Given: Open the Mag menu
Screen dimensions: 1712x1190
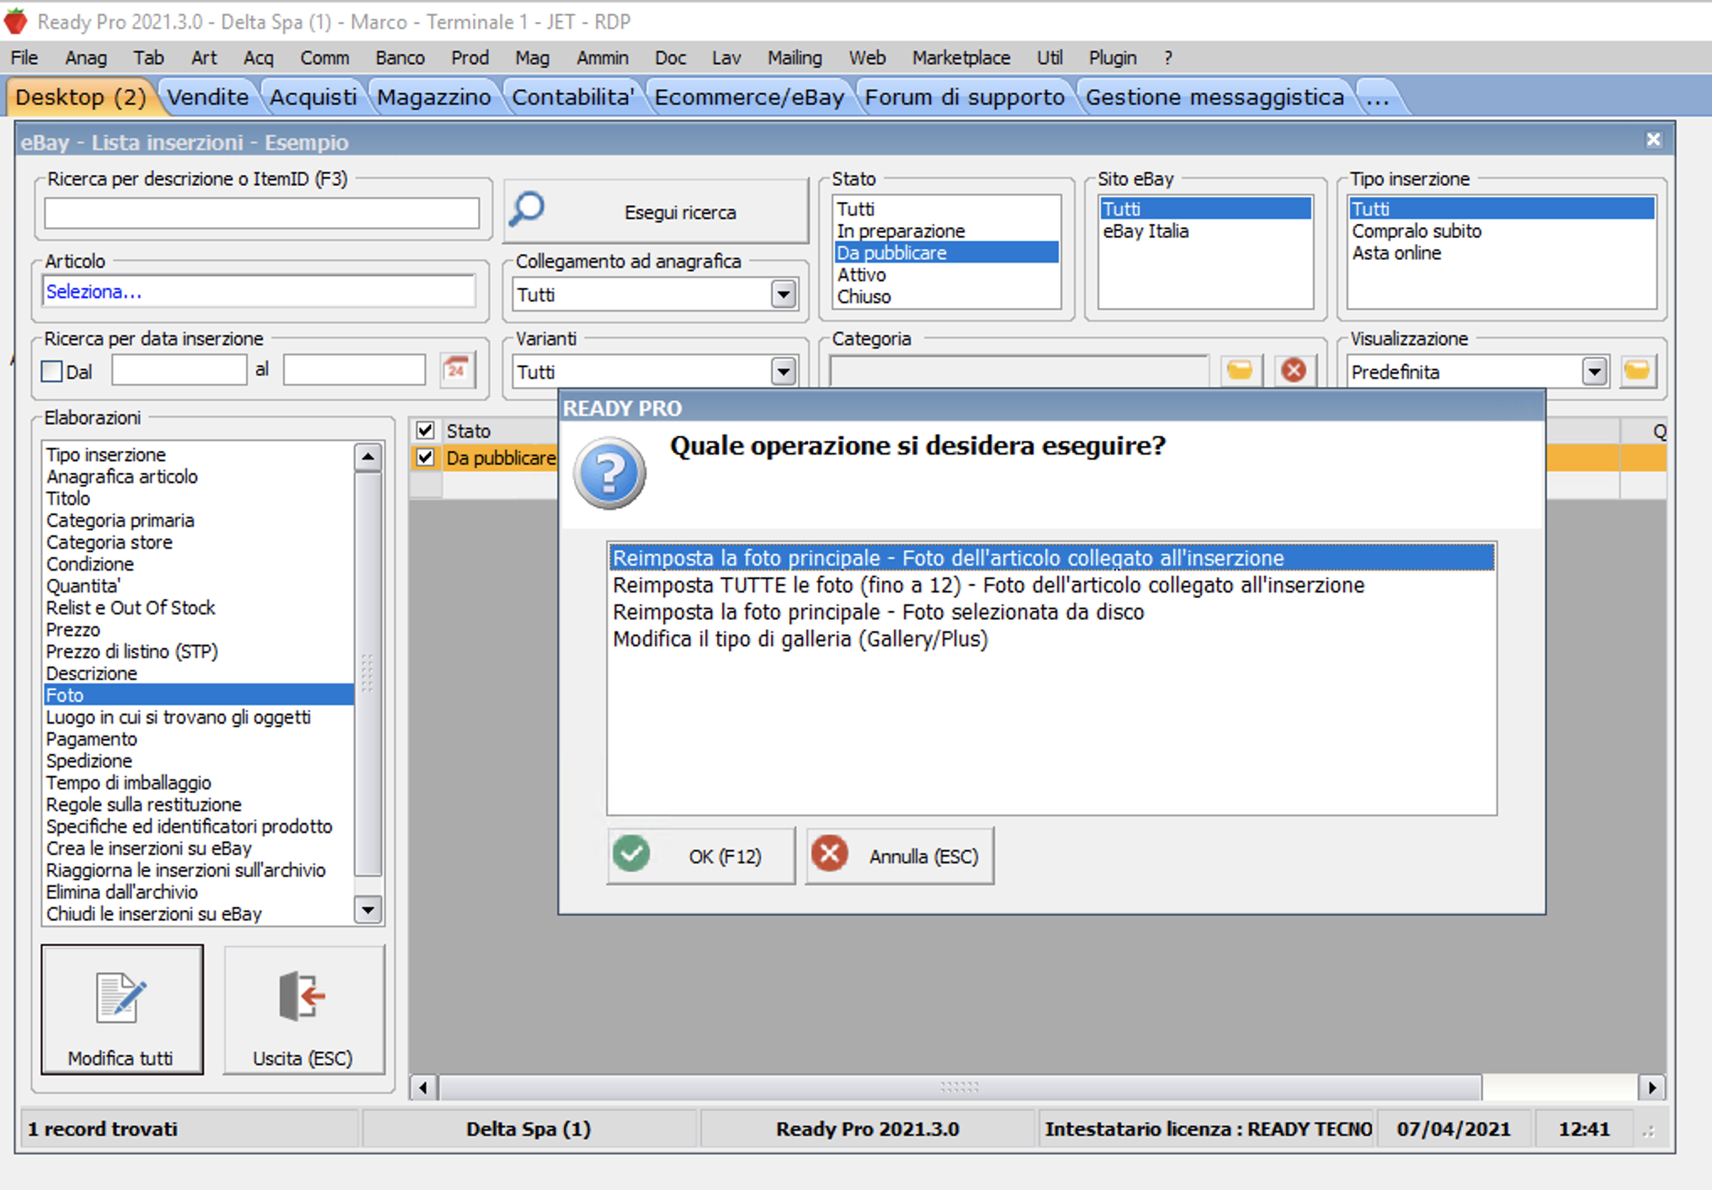Looking at the screenshot, I should [x=532, y=57].
